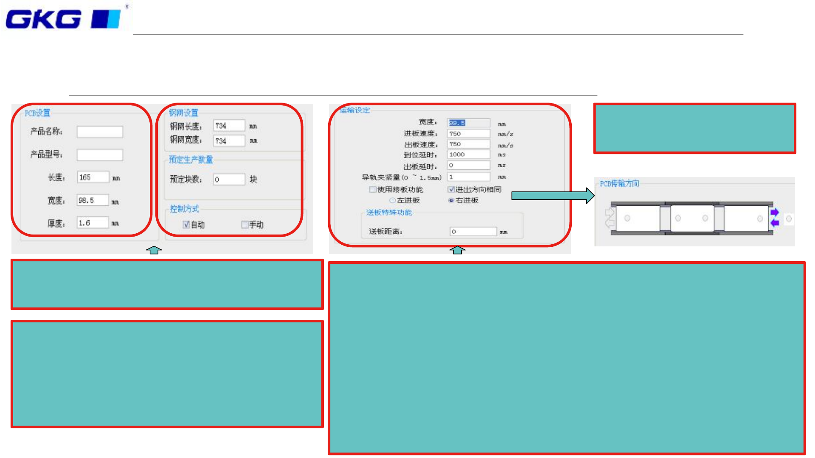Viewport: 815px width, 458px height.
Task: Click the 产品名称 input field
Action: pyautogui.click(x=100, y=132)
